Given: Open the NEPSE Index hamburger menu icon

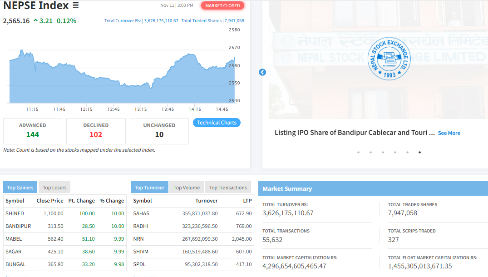Looking at the screenshot, I should pyautogui.click(x=76, y=5).
